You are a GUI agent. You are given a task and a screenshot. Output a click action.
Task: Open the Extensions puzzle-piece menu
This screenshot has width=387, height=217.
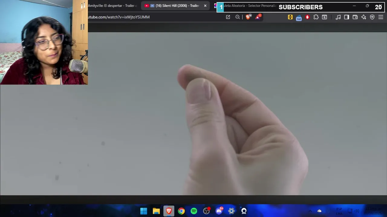coord(316,17)
